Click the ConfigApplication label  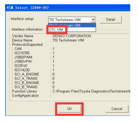point(25,96)
